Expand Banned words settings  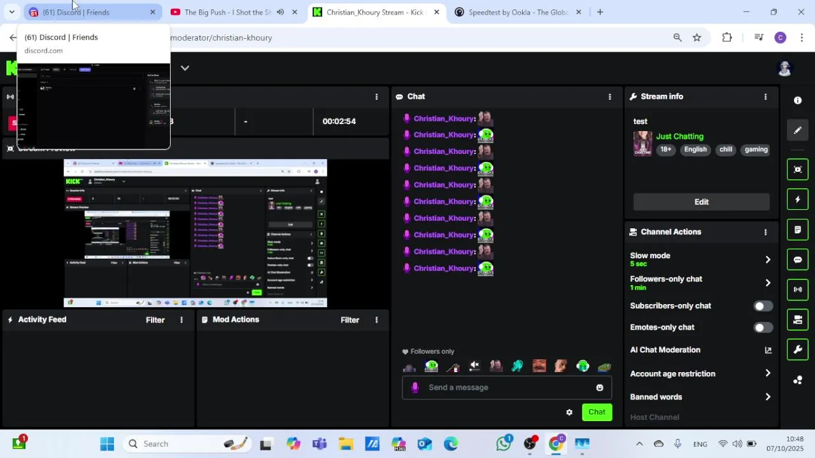768,397
